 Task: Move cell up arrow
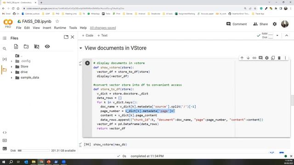pos(242,58)
